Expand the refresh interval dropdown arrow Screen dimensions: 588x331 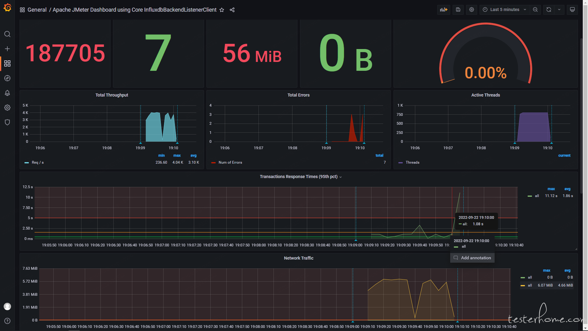559,10
